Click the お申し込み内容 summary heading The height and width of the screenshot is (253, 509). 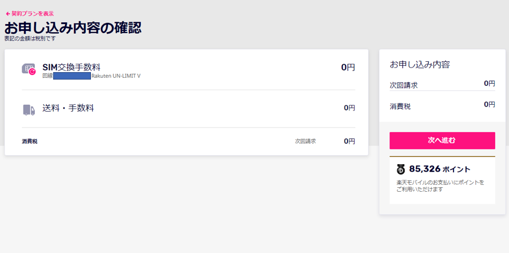(420, 65)
